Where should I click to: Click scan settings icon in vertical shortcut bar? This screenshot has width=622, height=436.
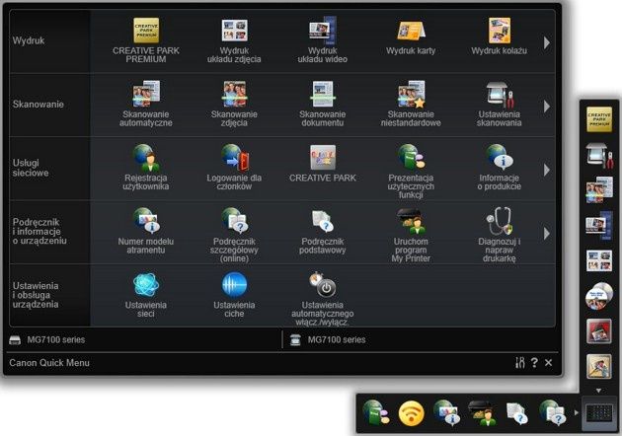599,155
